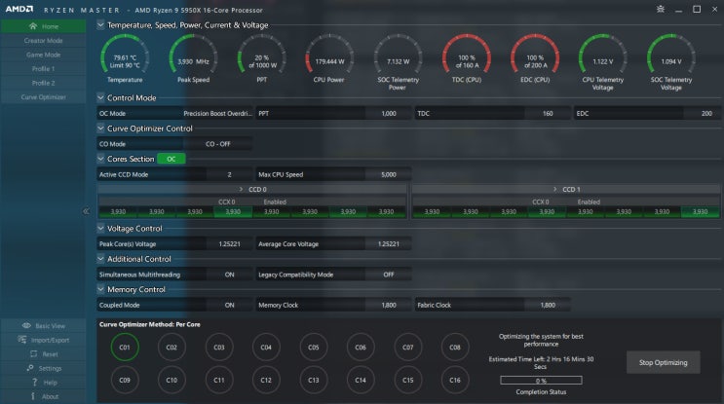The height and width of the screenshot is (404, 724).
Task: Click the Settings wrench icon
Action: tap(30, 368)
